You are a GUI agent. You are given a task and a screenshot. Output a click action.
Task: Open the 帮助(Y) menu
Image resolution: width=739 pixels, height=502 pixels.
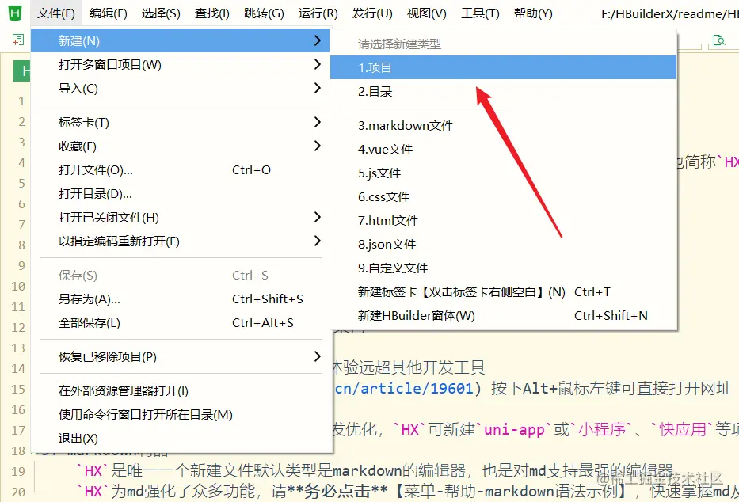pos(533,13)
